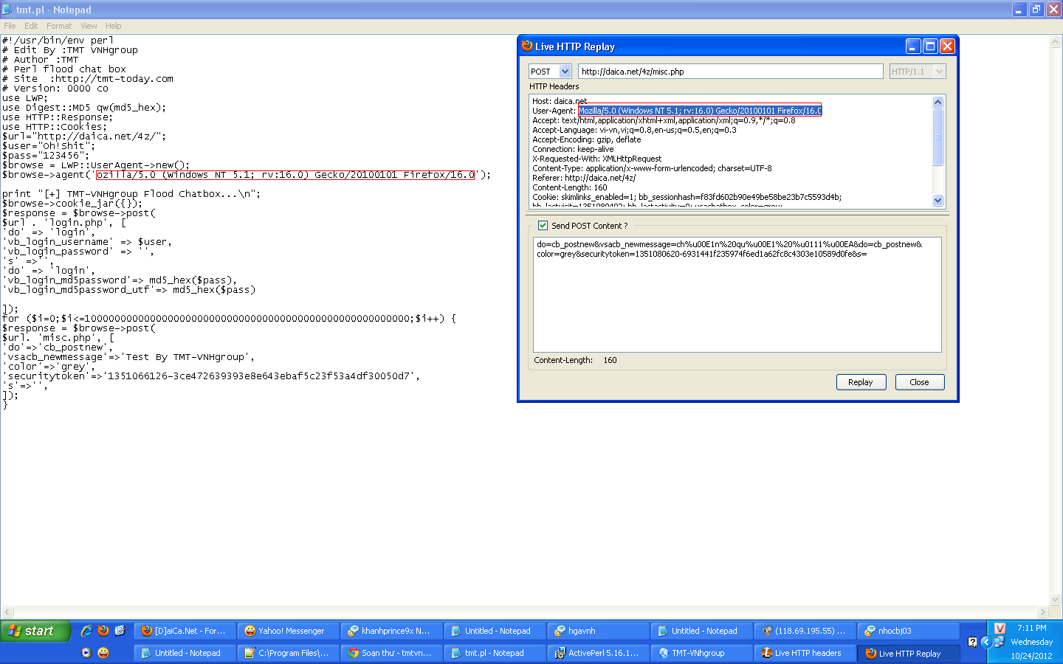Viewport: 1063px width, 664px height.
Task: Open Windows Media Player quick launch icon
Action: click(x=86, y=653)
